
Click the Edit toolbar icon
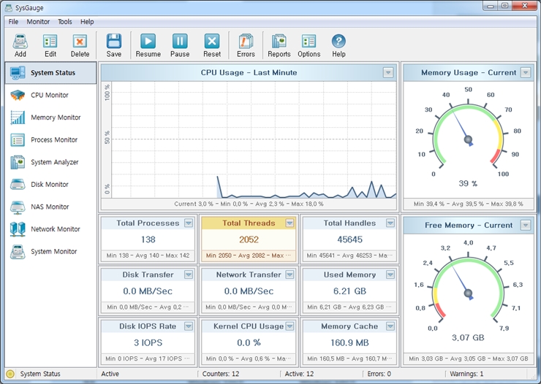50,42
